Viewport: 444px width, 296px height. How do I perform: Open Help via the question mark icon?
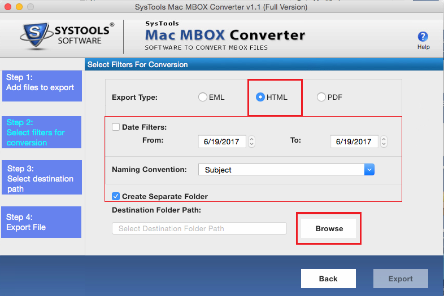423,37
